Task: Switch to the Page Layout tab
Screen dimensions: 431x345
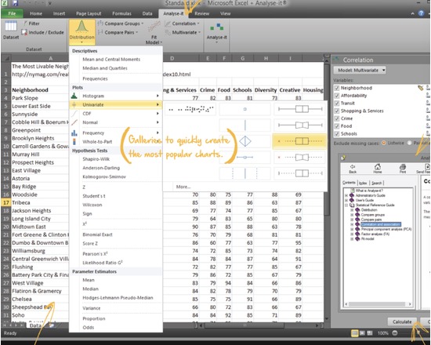Action: click(89, 13)
